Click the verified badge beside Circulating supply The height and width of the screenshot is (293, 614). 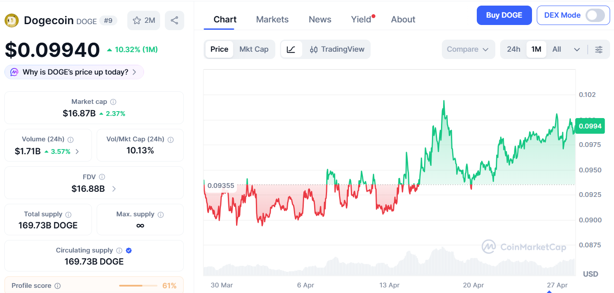pyautogui.click(x=129, y=250)
